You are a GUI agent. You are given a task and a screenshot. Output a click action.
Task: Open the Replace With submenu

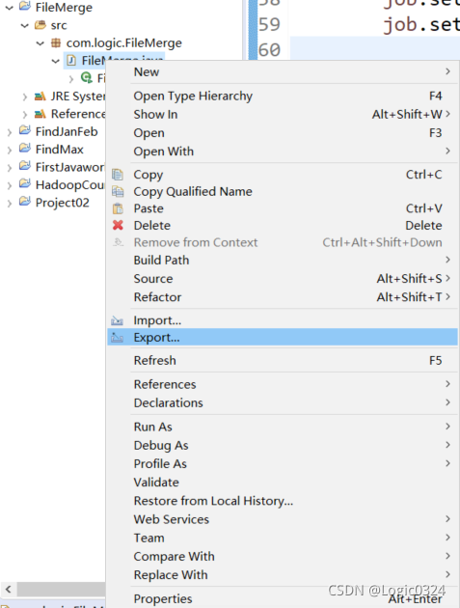[283, 575]
